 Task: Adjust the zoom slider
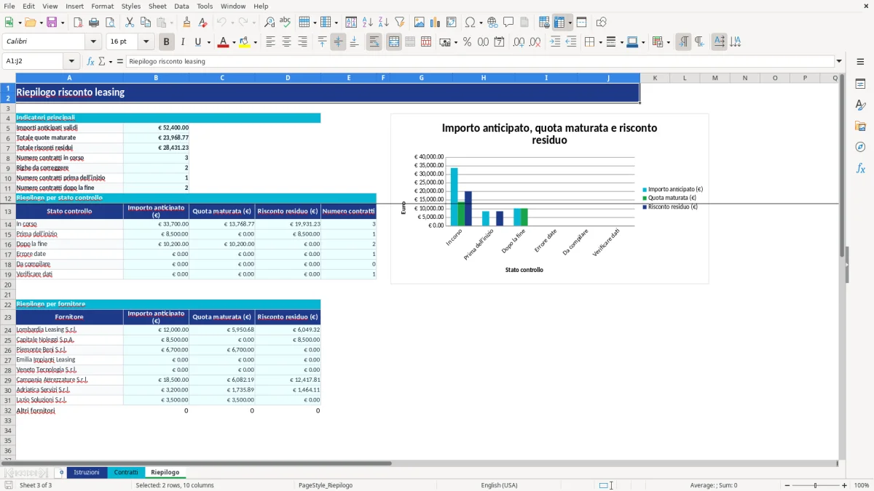click(815, 485)
